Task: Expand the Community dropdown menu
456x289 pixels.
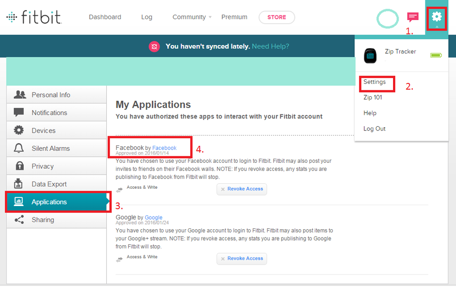Action: [192, 17]
